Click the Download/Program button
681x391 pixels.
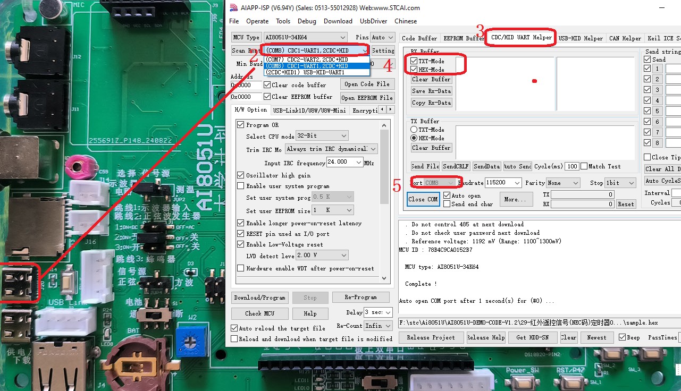(x=260, y=297)
